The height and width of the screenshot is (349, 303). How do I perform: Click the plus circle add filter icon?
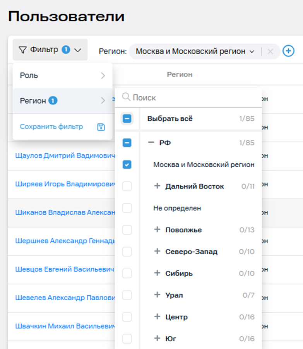coord(288,51)
